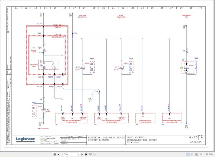The height and width of the screenshot is (157, 215).
Task: Click the V3 diode label
Action: [x=184, y=51]
